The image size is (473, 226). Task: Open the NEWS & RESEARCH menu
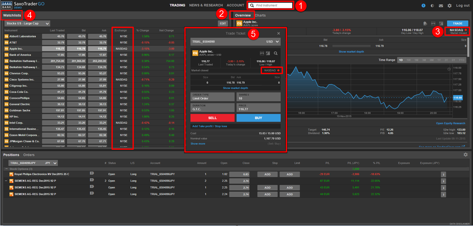206,5
